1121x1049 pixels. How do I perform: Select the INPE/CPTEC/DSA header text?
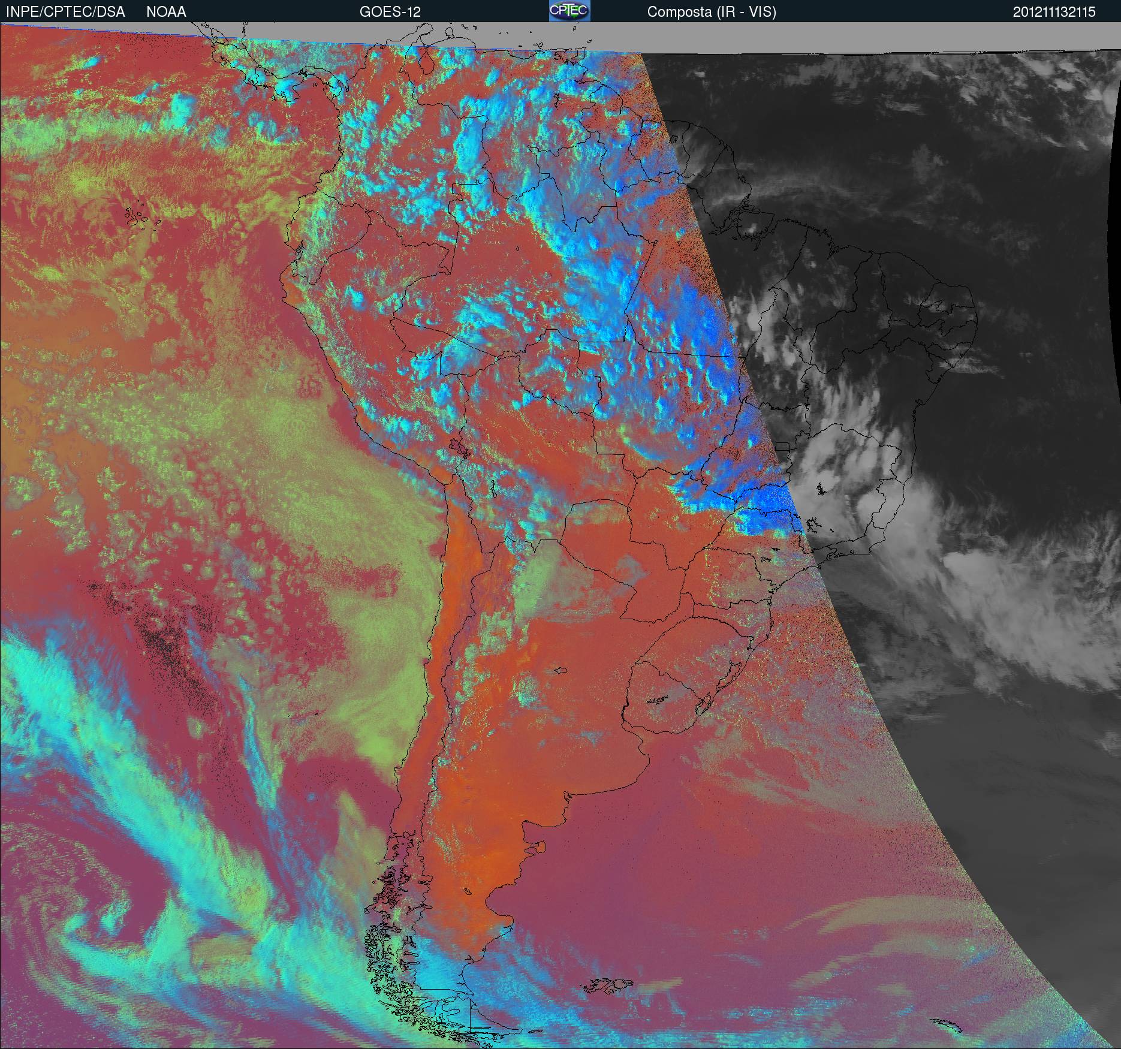click(65, 12)
